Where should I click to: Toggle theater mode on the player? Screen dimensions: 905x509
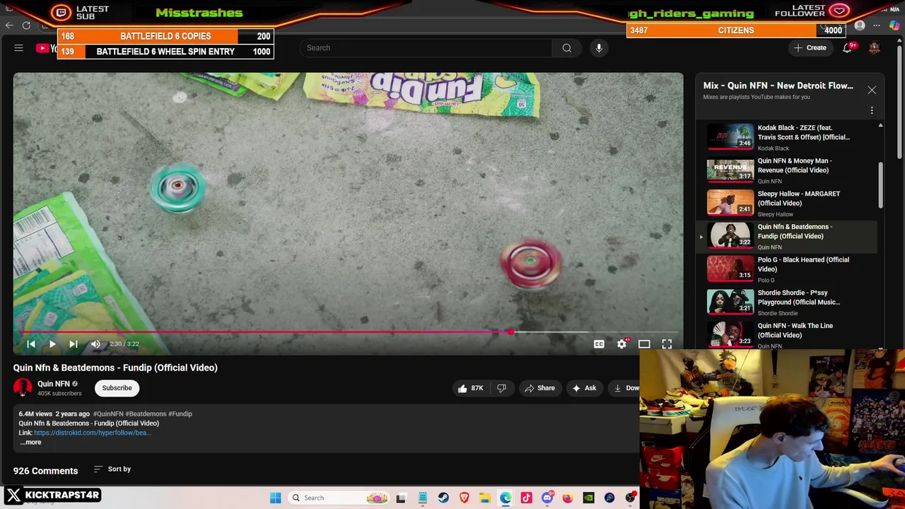point(644,344)
